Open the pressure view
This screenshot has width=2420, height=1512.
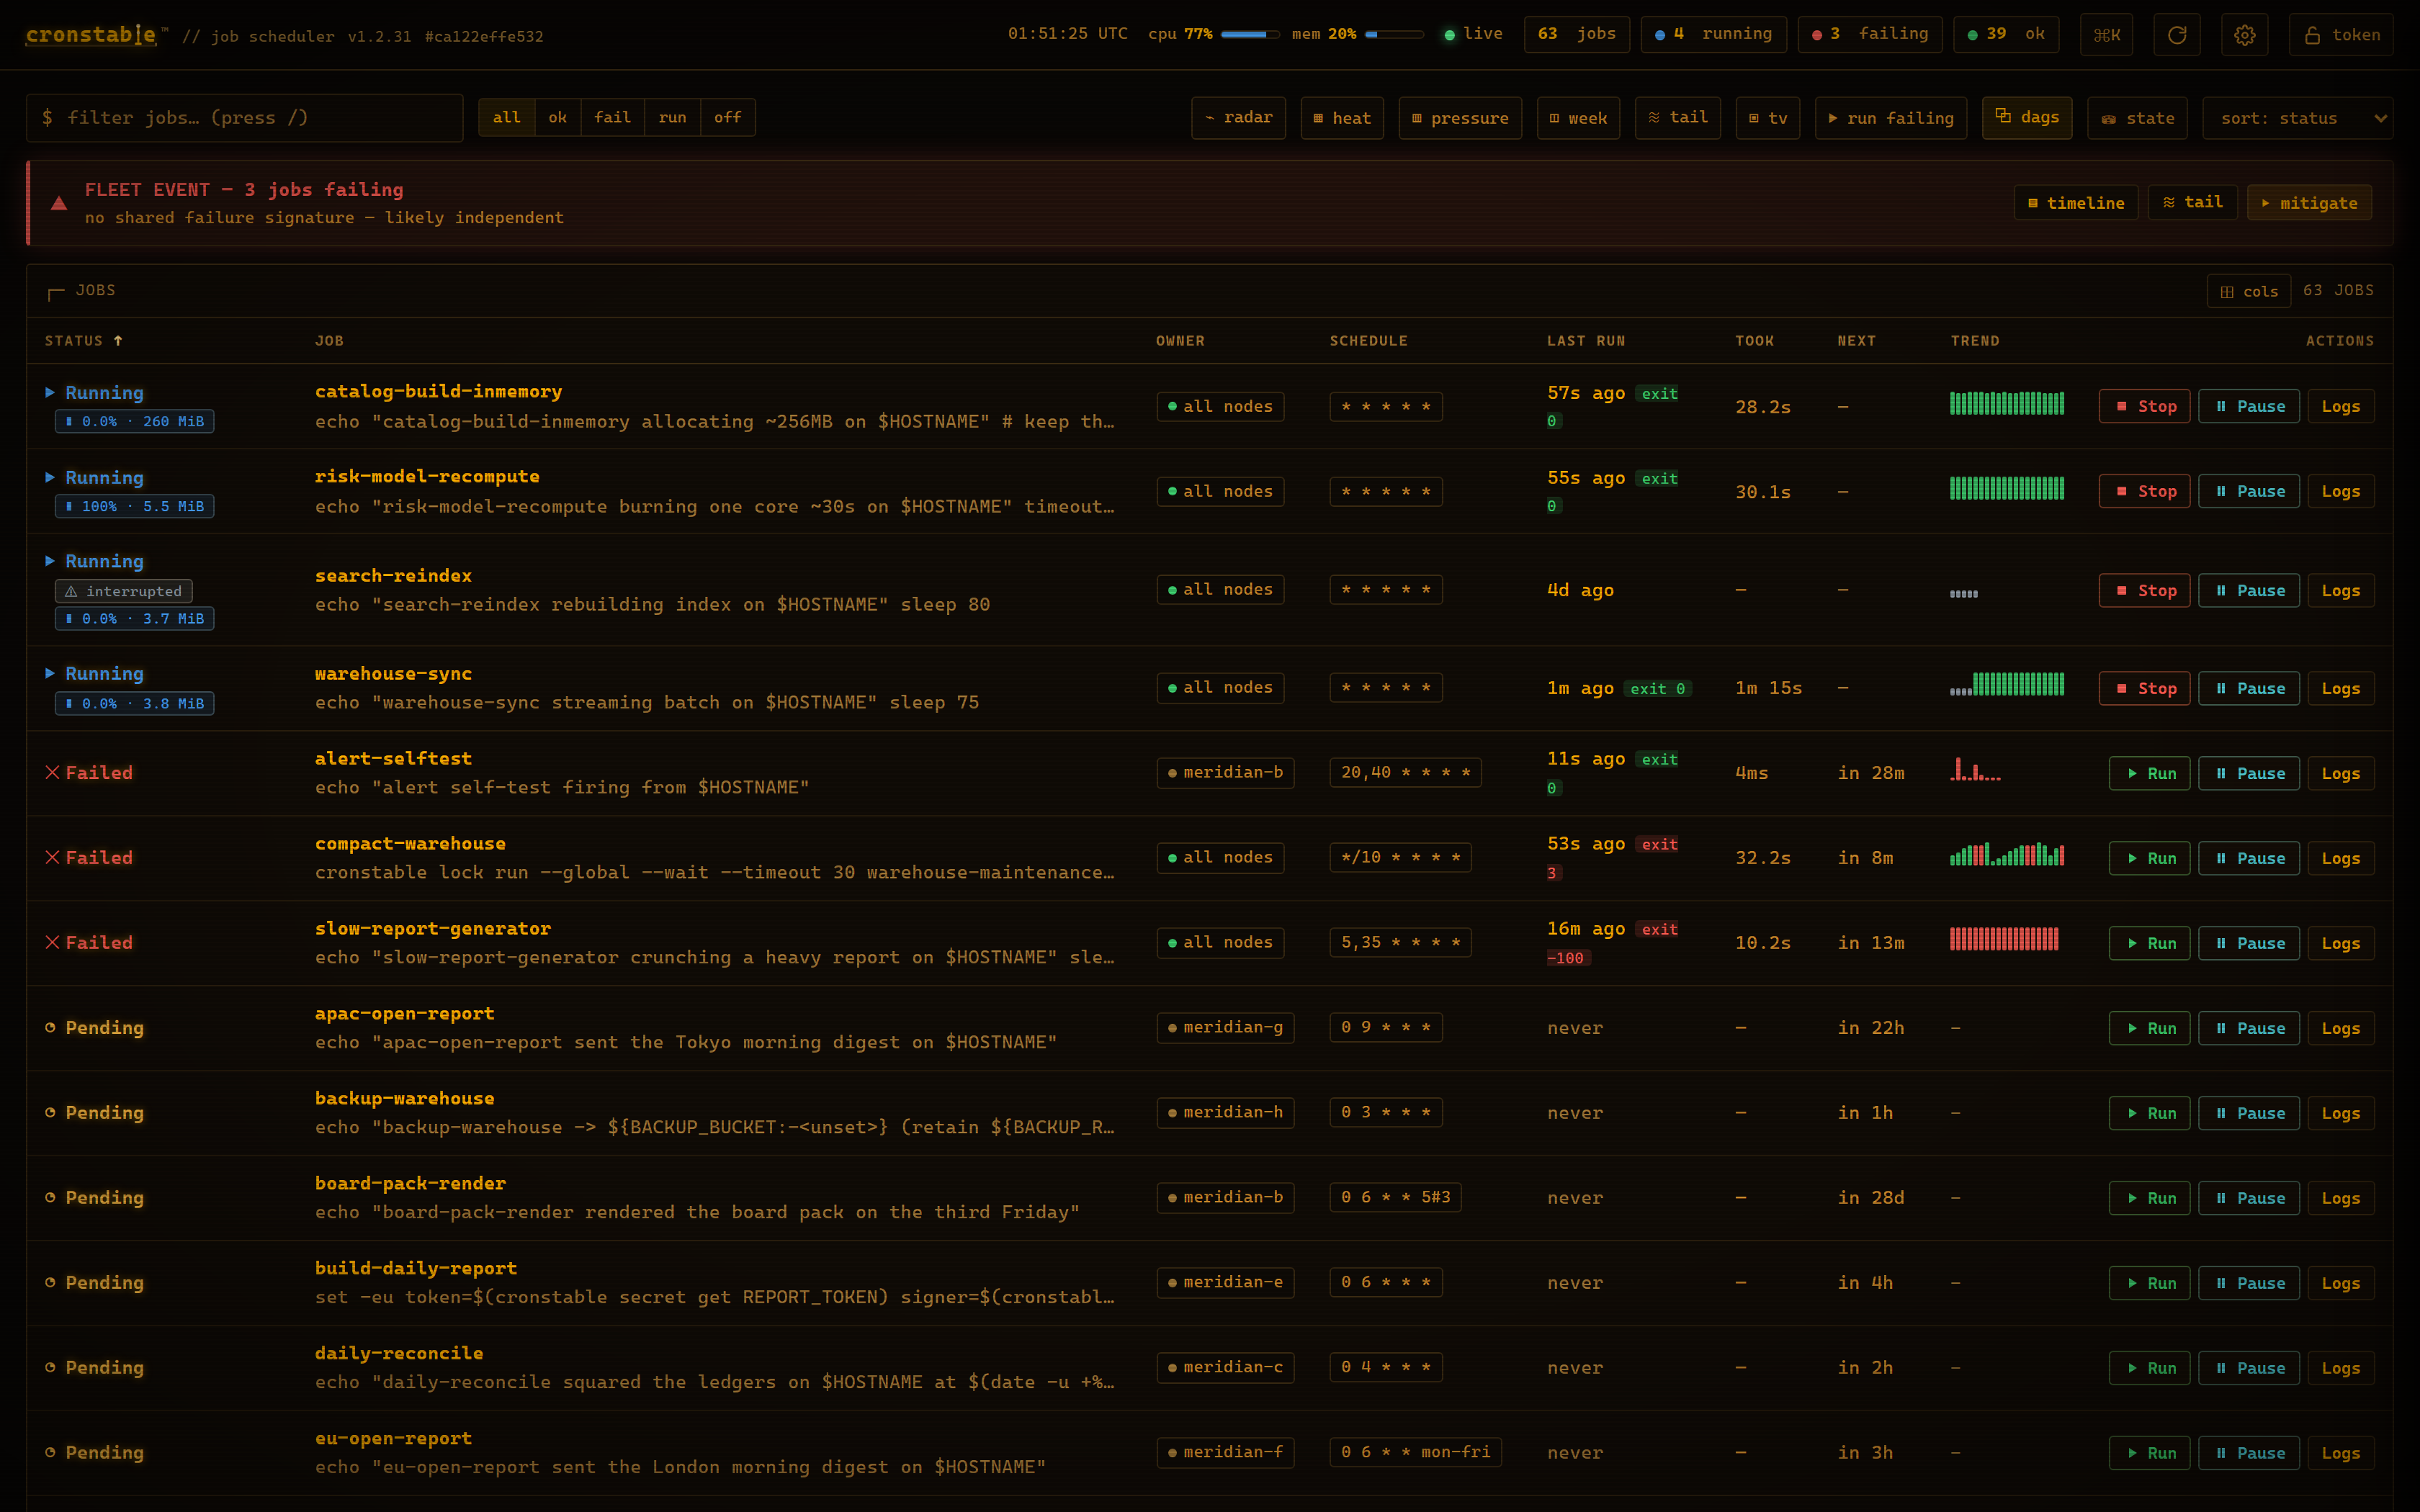[1460, 118]
